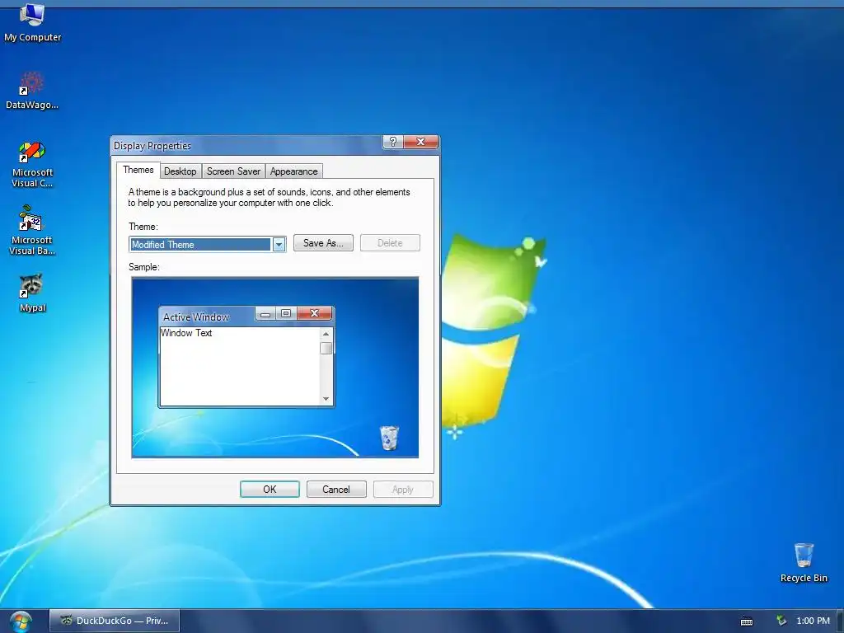Select the Microsoft Visual Basic desktop shortcut
The width and height of the screenshot is (844, 633).
tap(32, 231)
